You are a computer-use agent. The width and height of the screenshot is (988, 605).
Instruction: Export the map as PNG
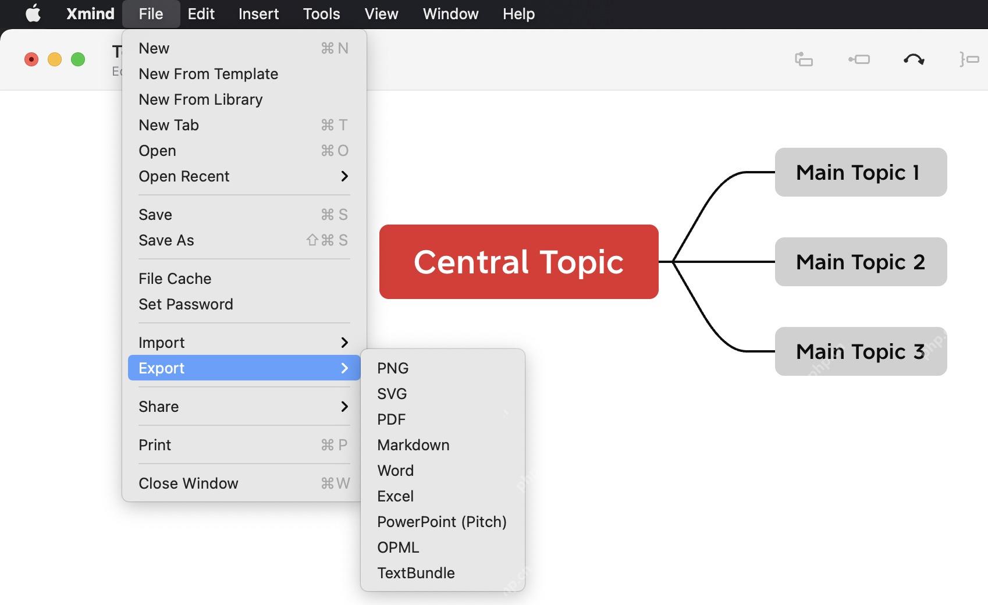443,368
